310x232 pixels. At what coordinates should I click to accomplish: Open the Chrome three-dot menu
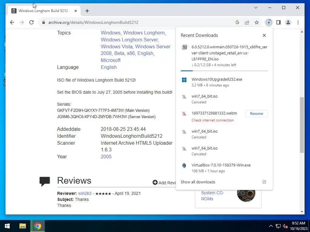(x=298, y=22)
